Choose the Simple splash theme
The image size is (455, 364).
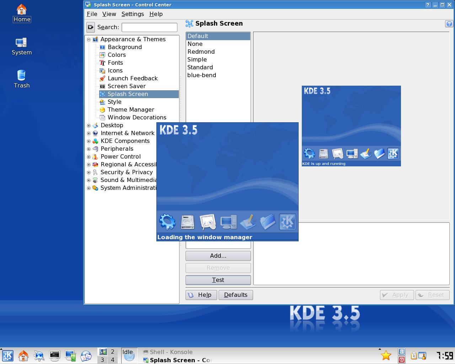pyautogui.click(x=218, y=60)
